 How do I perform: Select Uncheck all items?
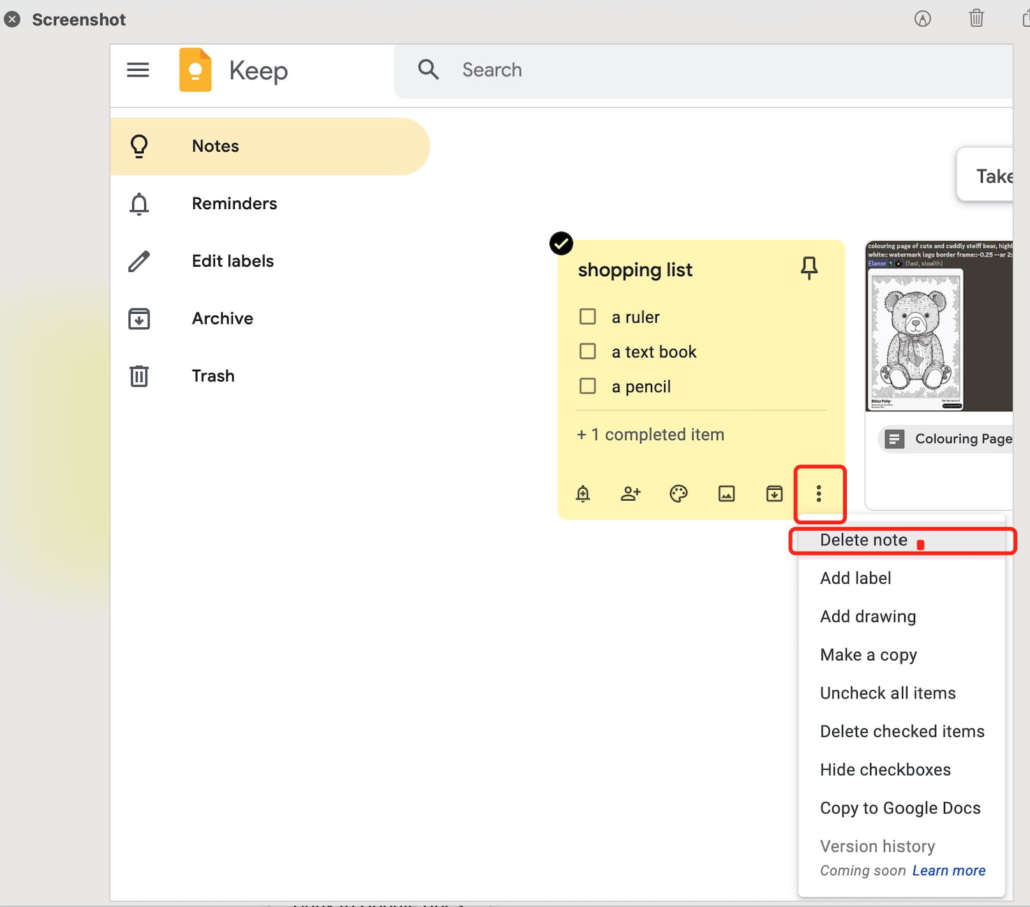coord(901,693)
